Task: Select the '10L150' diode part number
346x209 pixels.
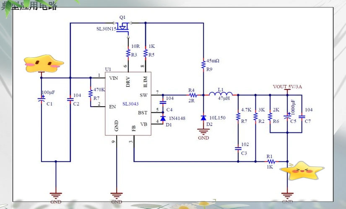Action: [217, 118]
